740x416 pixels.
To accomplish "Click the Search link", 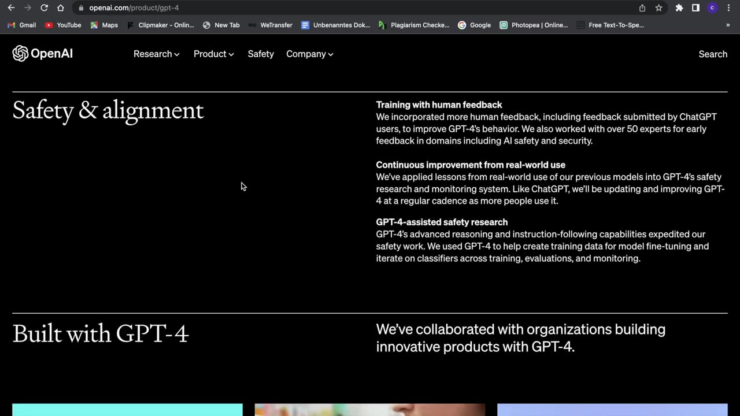I will 713,54.
